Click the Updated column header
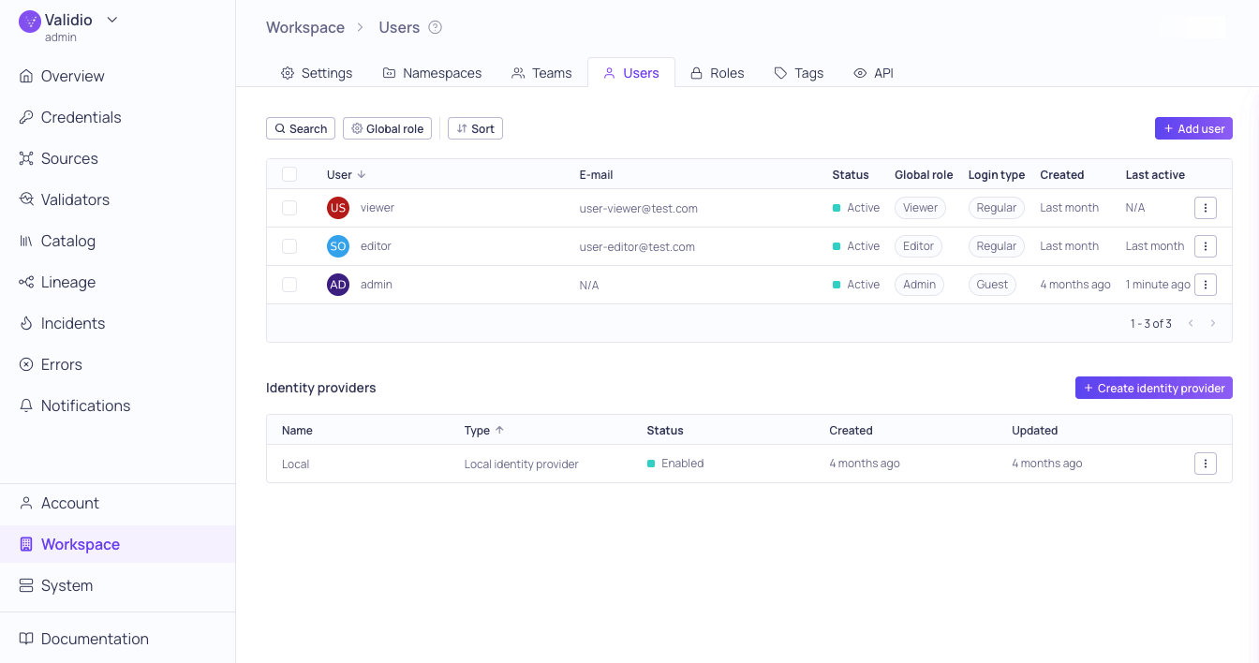Viewport: 1259px width, 663px height. point(1034,431)
